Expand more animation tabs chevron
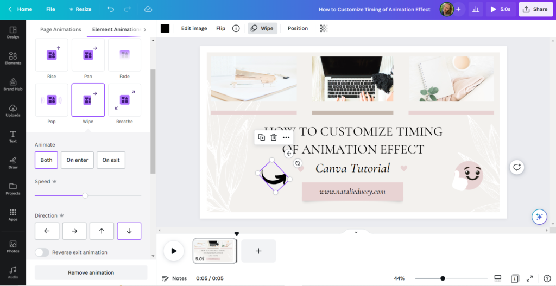Viewport: 556px width, 286px height. (144, 30)
